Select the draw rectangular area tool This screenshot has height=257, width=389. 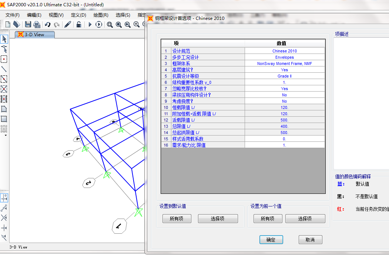4,119
